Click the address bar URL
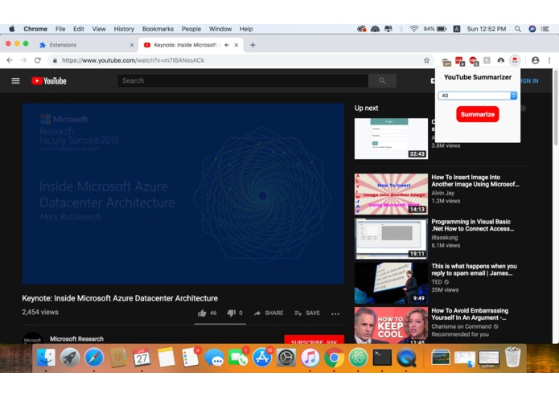 (x=133, y=60)
